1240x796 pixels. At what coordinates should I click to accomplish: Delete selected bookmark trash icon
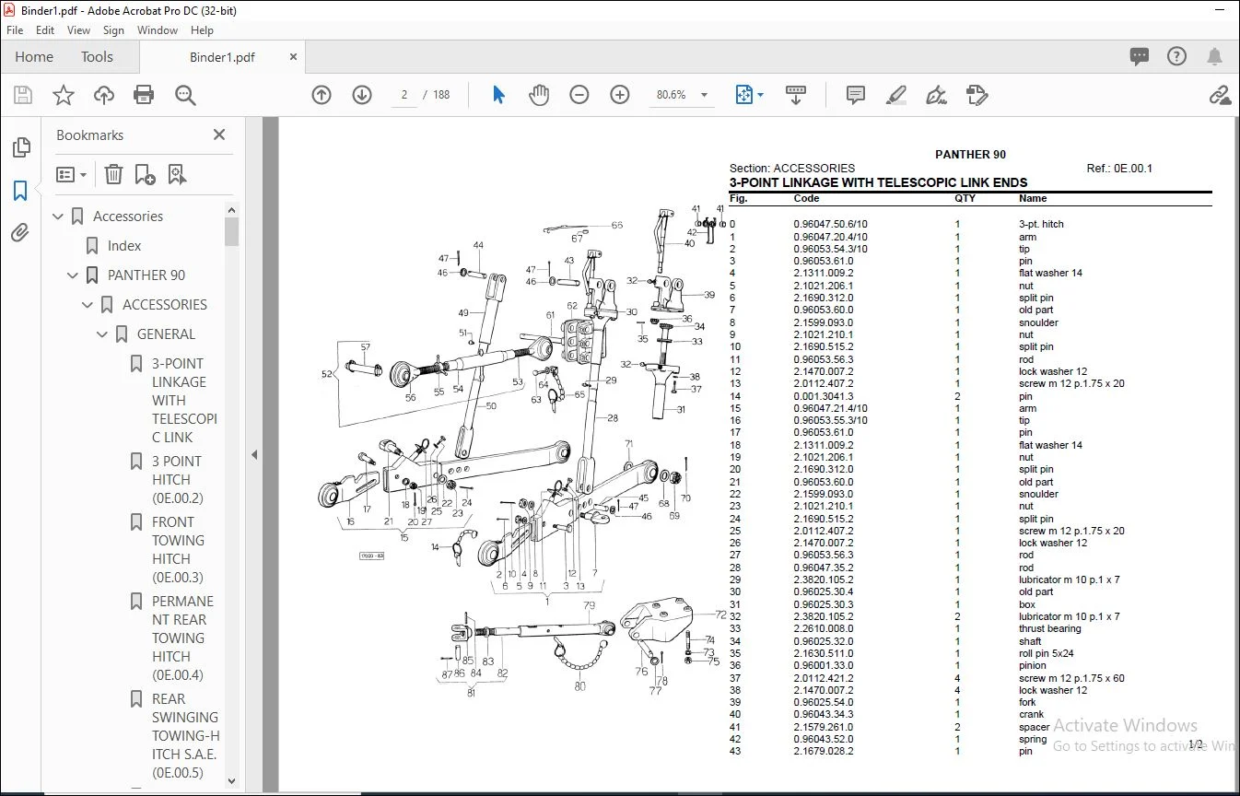coord(113,174)
